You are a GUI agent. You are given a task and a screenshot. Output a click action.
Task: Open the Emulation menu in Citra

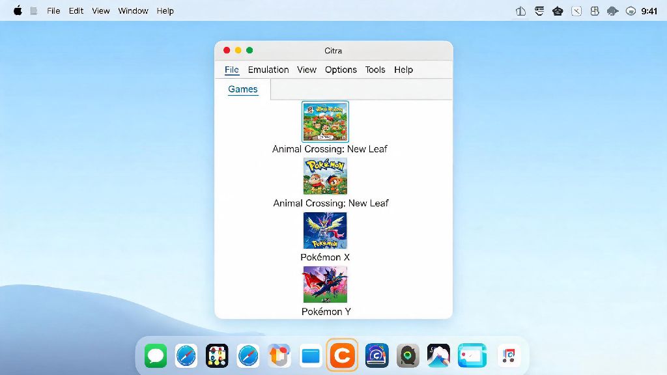click(268, 70)
